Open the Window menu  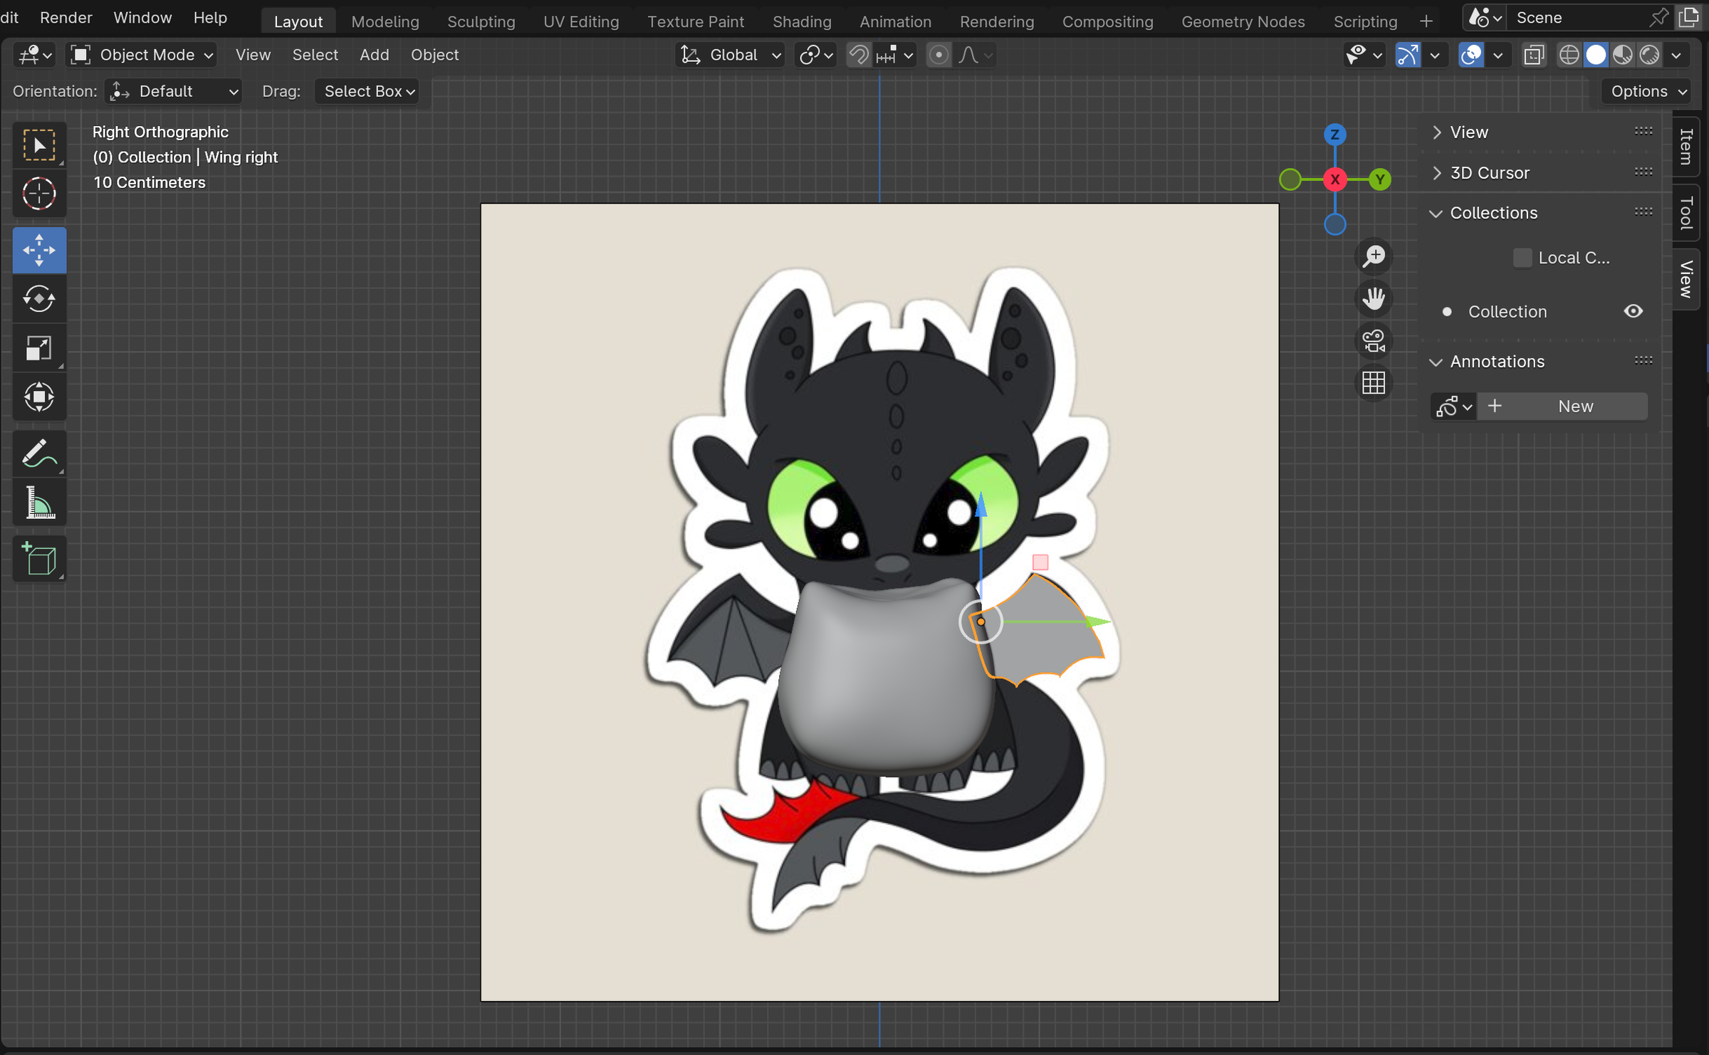[142, 18]
